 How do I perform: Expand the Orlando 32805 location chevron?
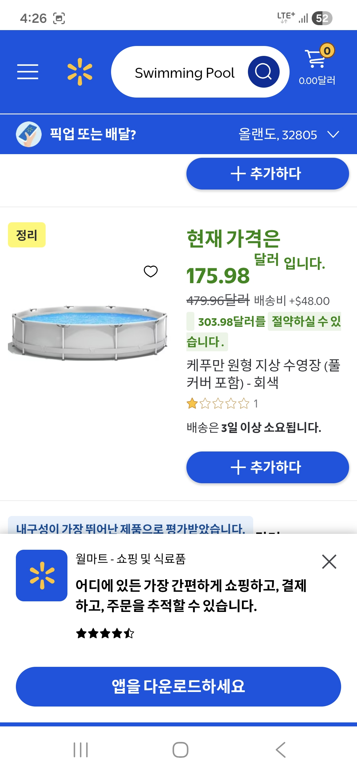coord(333,135)
